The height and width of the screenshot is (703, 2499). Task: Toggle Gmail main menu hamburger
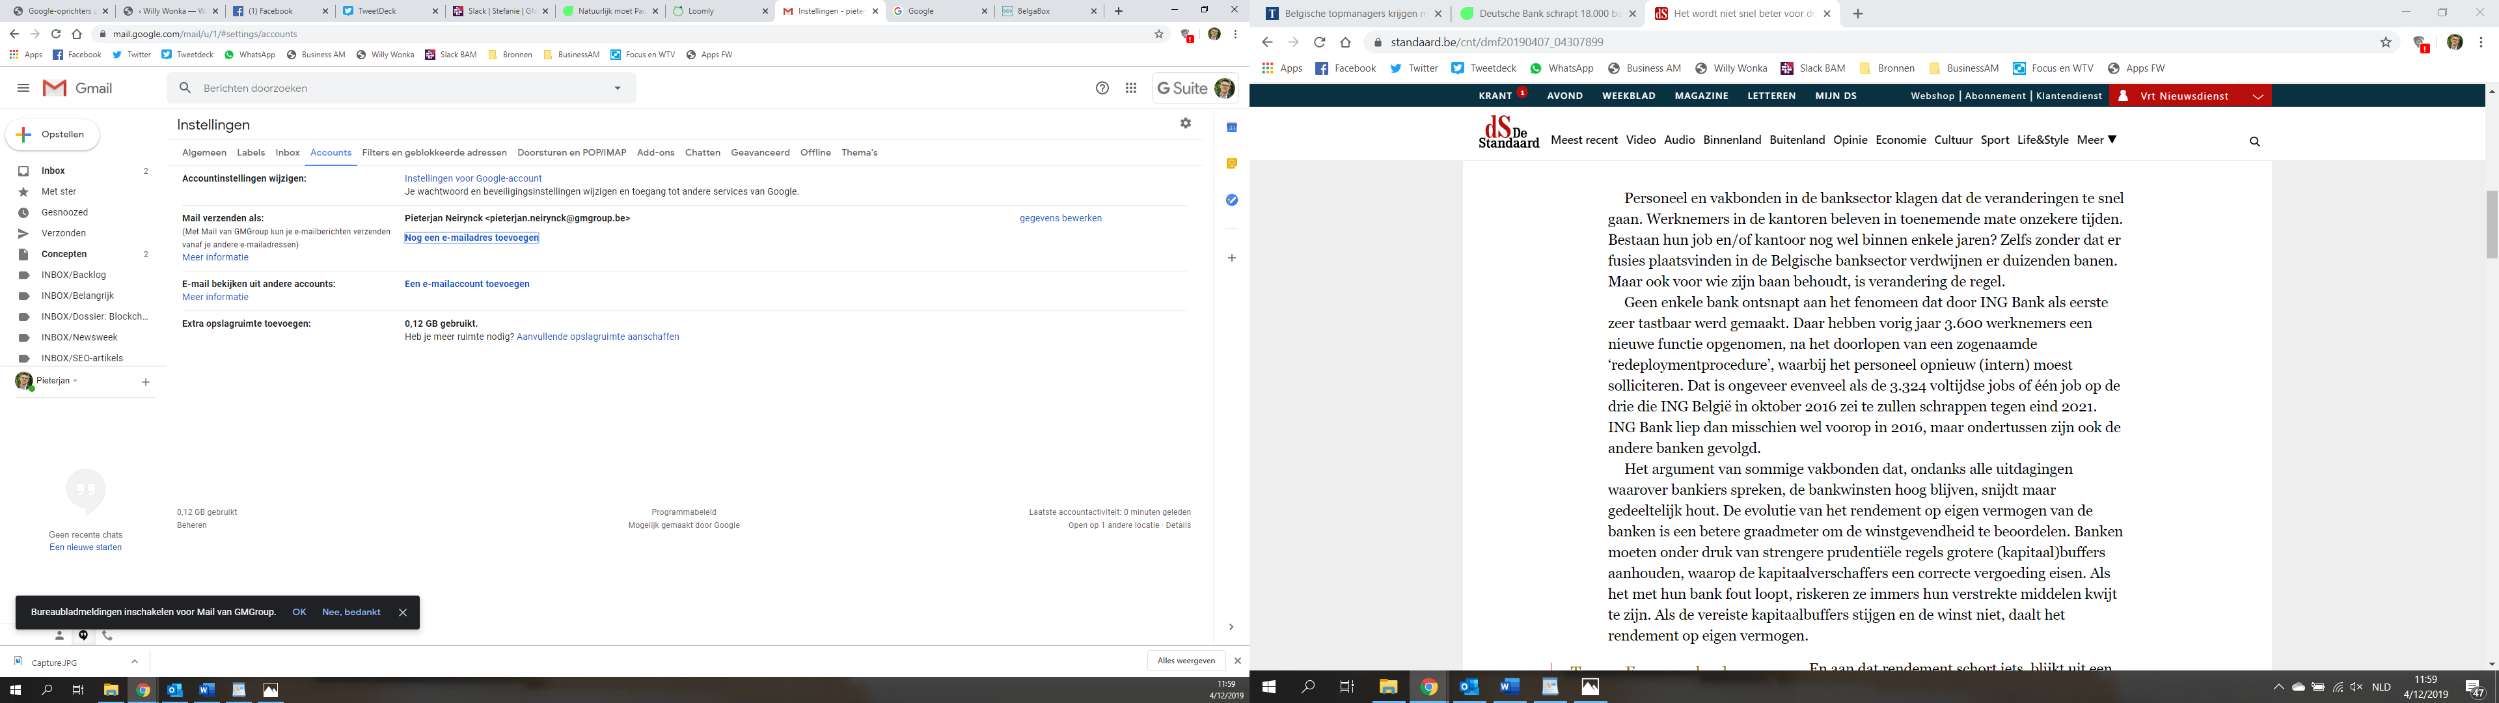(23, 89)
